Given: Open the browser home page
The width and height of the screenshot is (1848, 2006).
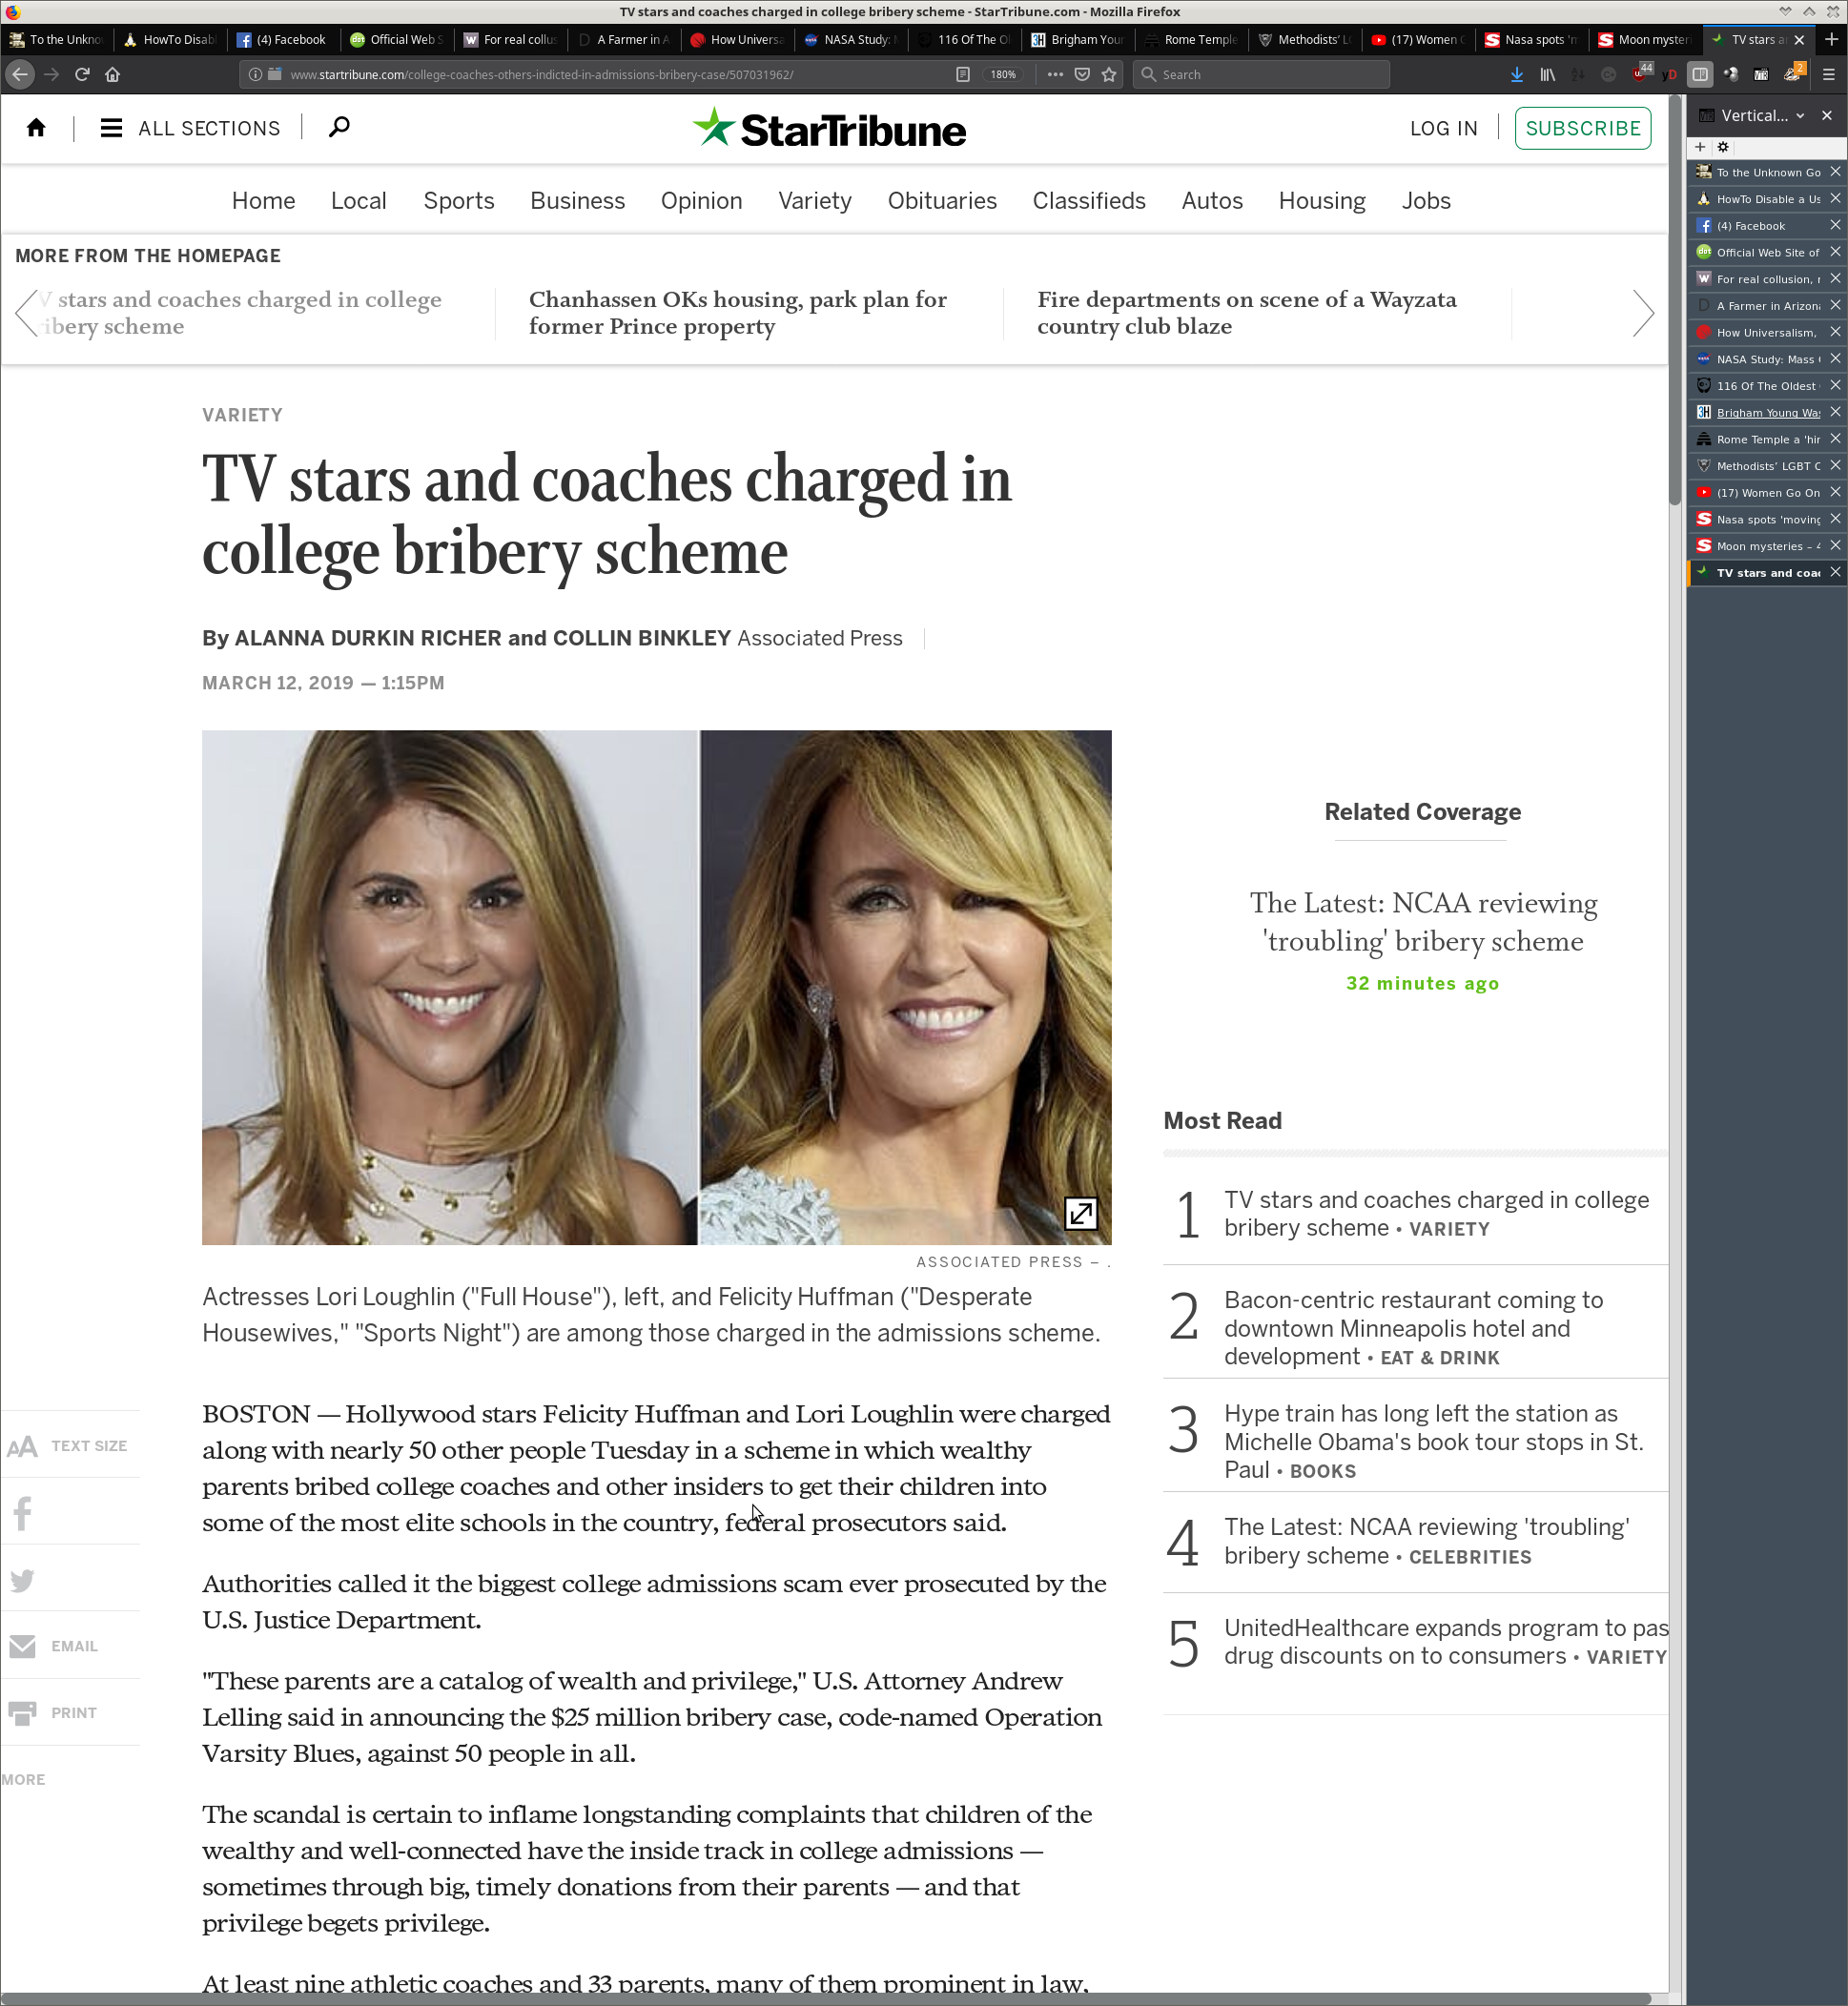Looking at the screenshot, I should [112, 74].
